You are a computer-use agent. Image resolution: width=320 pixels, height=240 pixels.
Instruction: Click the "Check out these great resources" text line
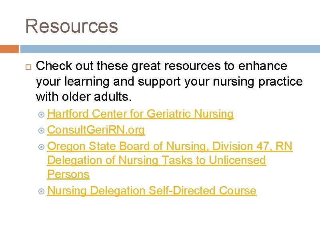[162, 66]
